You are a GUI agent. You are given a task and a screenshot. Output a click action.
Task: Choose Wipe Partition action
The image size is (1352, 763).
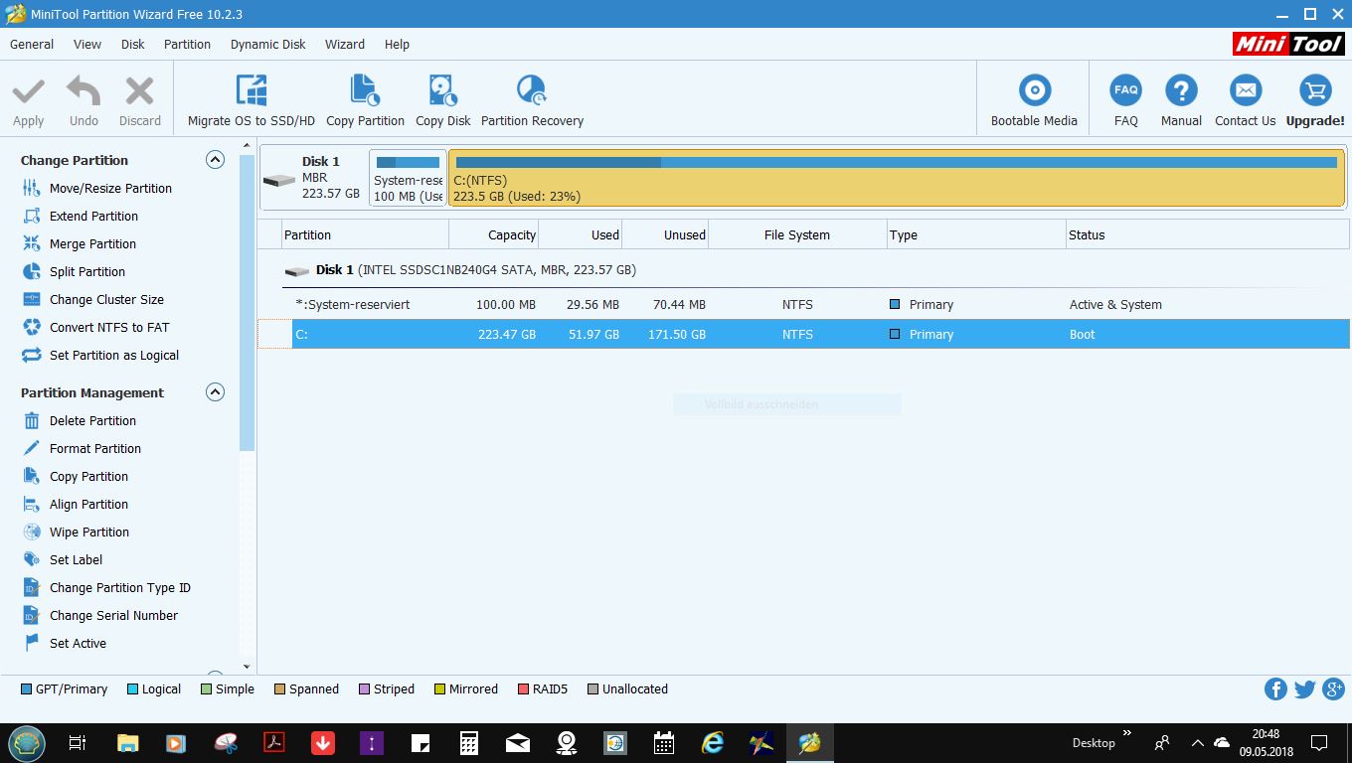coord(89,532)
